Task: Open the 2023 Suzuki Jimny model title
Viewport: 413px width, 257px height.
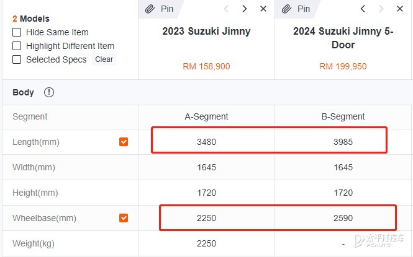Action: (x=206, y=31)
